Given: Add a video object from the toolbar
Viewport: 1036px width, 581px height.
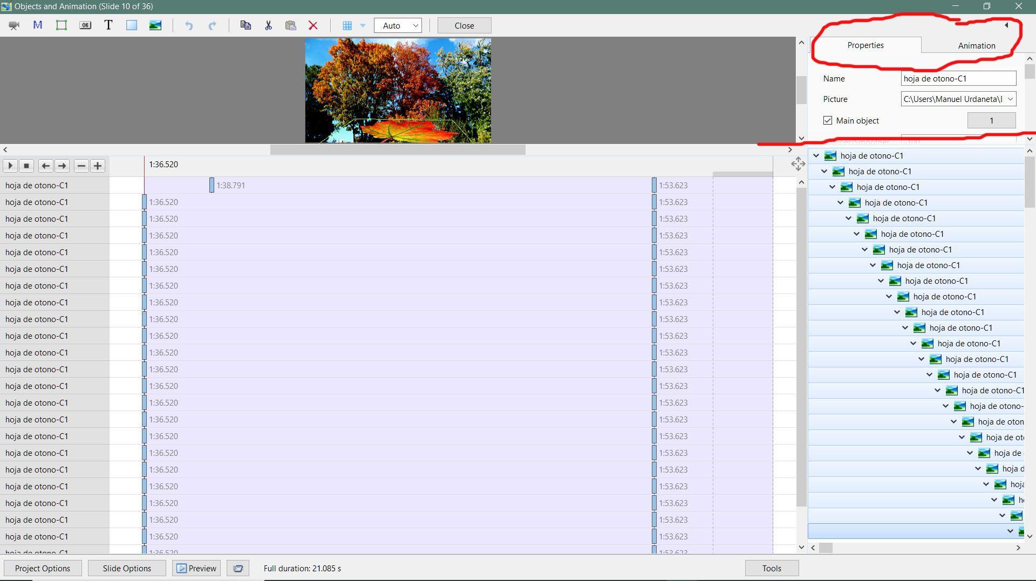Looking at the screenshot, I should click(x=14, y=25).
